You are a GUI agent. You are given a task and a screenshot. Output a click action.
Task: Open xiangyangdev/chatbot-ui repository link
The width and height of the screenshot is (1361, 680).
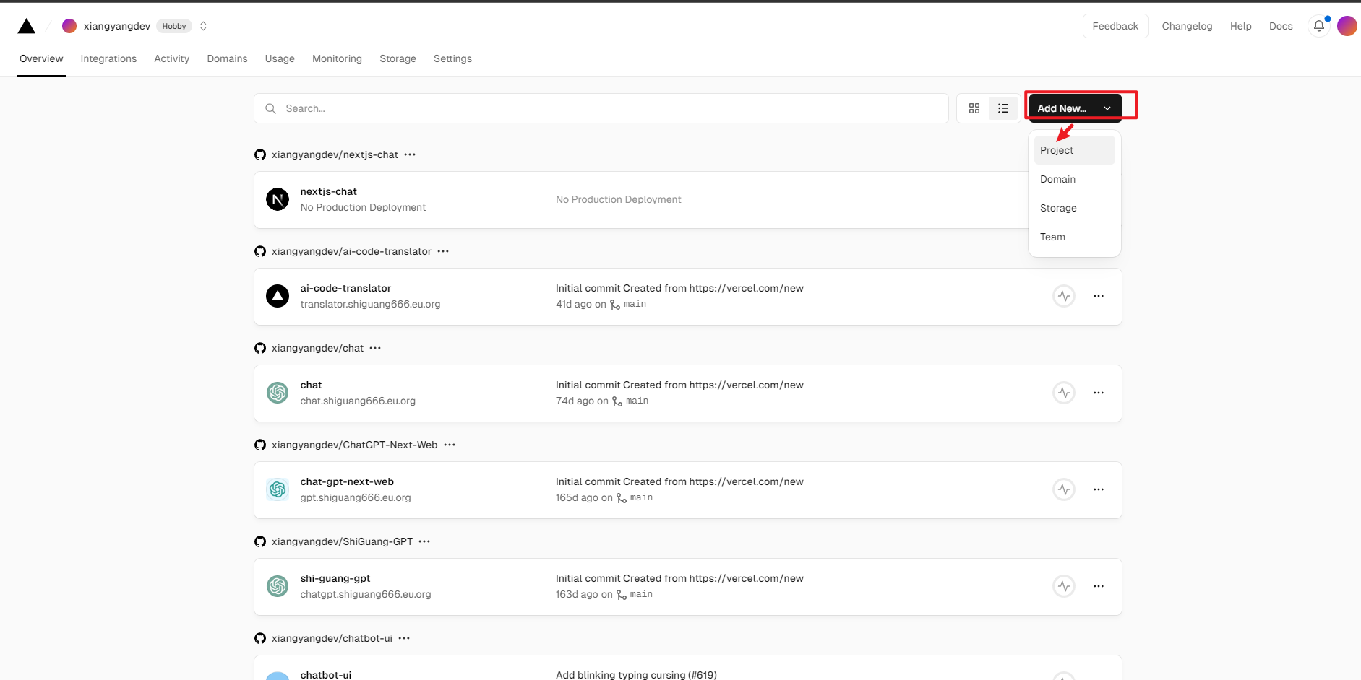[x=332, y=638]
